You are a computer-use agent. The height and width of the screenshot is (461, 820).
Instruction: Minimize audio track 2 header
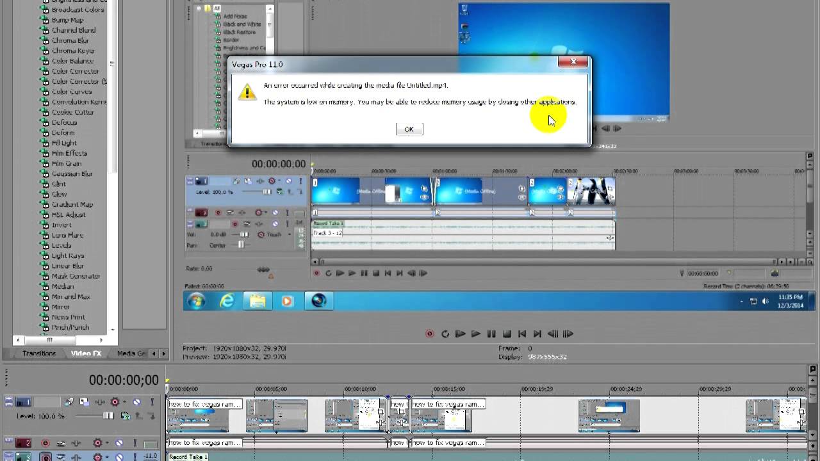click(9, 441)
